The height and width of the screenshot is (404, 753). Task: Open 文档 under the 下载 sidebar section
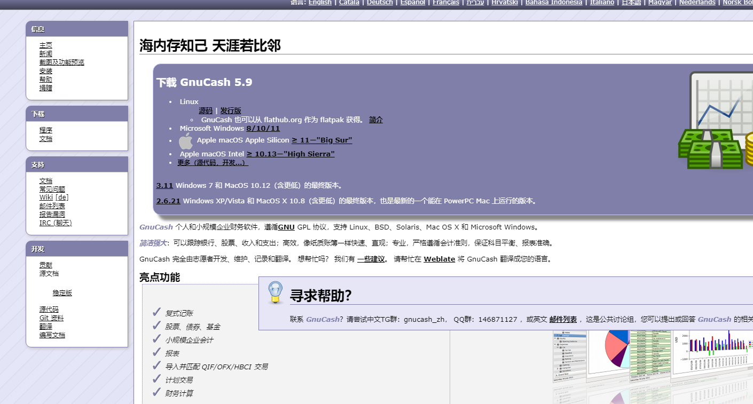click(46, 139)
